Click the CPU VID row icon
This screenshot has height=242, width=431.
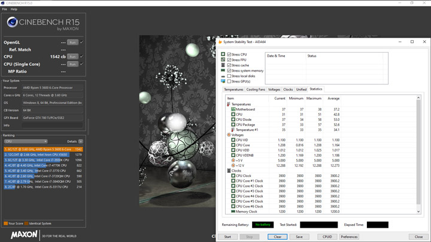click(233, 140)
